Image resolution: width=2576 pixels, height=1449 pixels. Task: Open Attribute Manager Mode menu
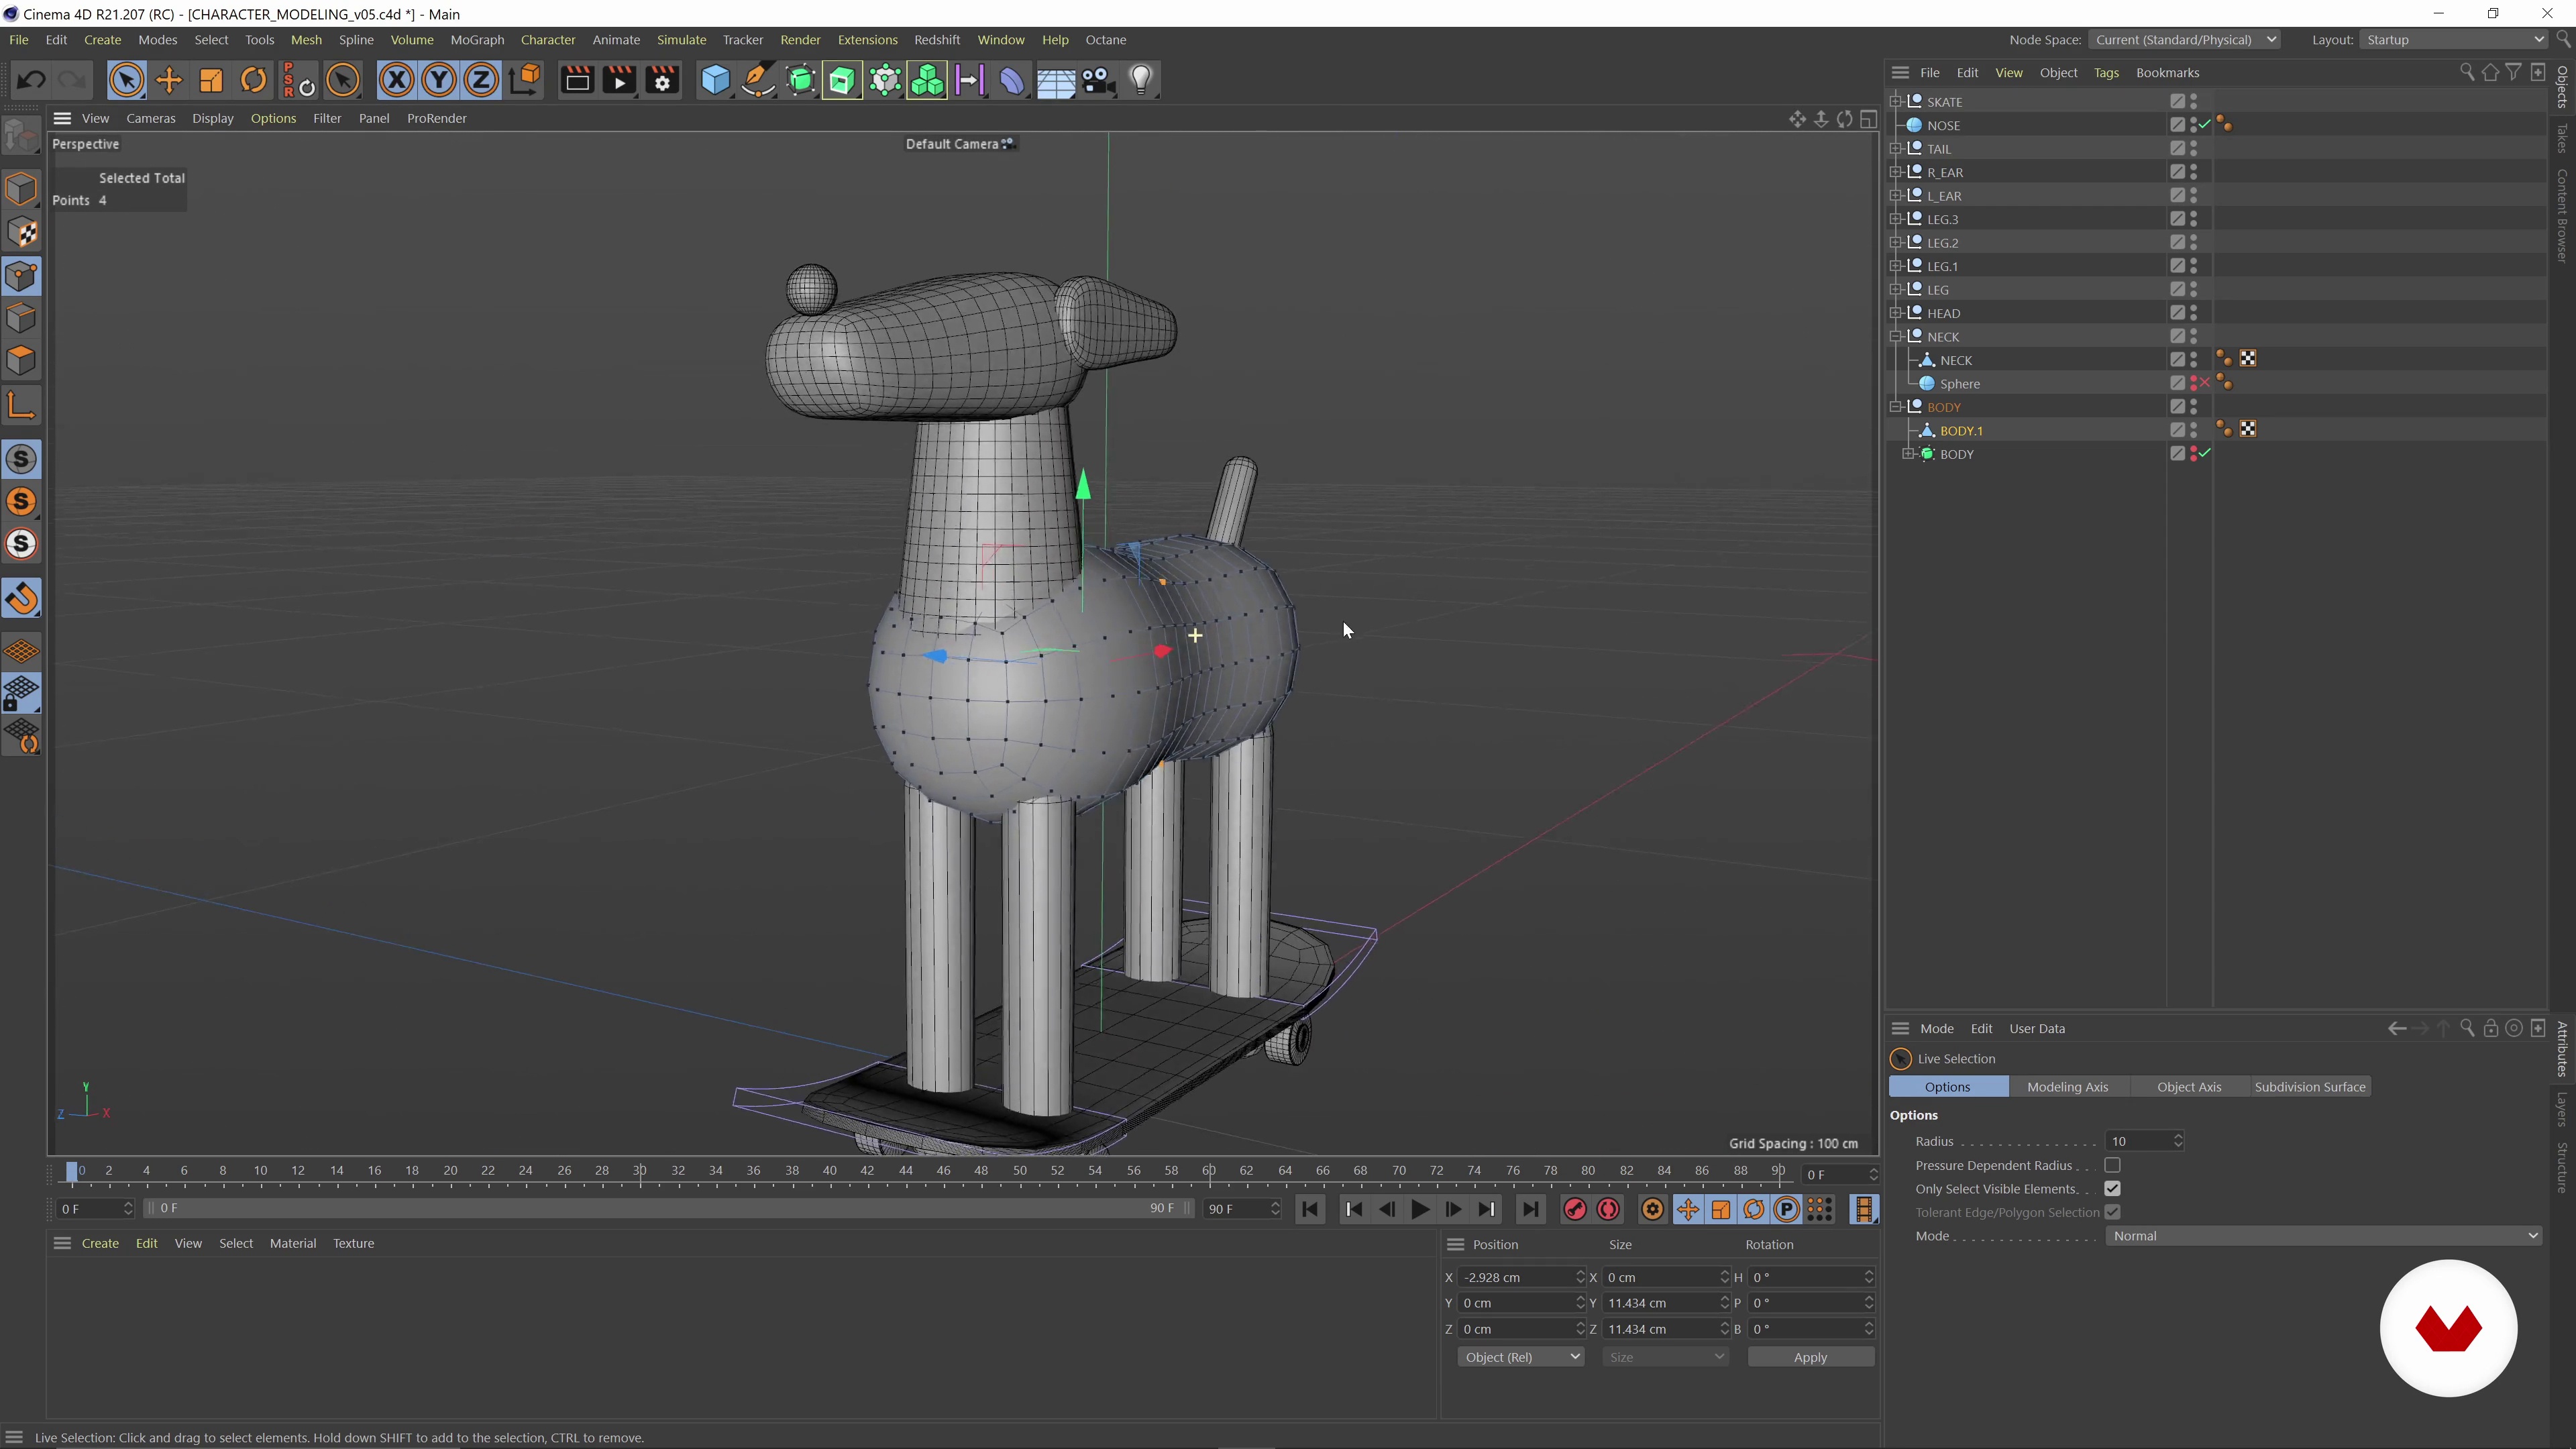[x=1936, y=1028]
